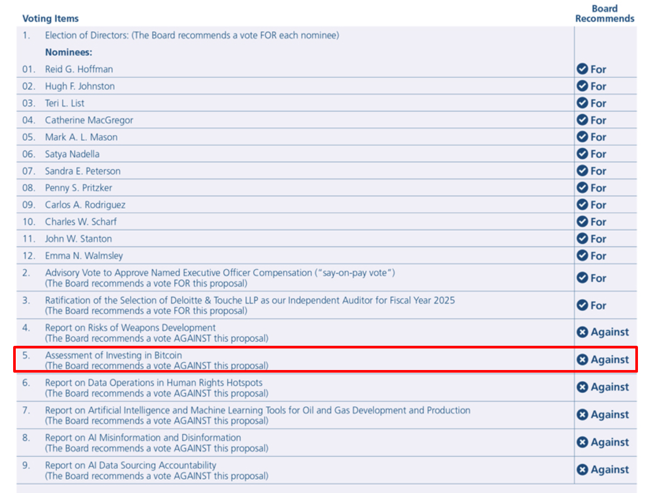Click the checkmark icon in Emma N. Walmsley row

582,255
